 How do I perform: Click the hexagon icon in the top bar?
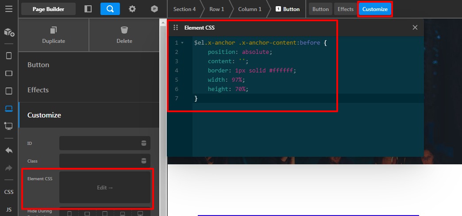click(154, 9)
